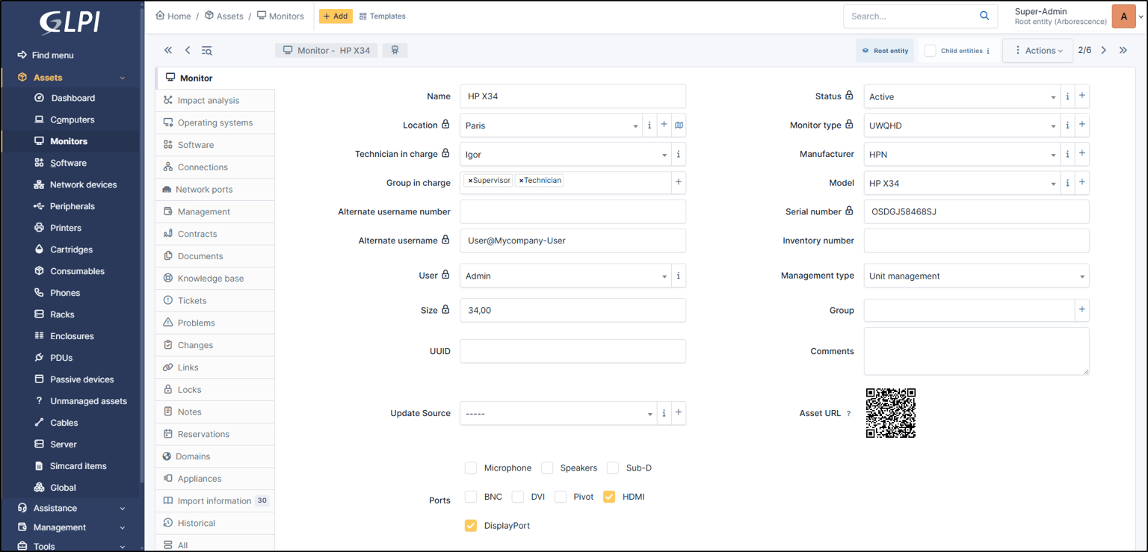View Monitor type info icon
This screenshot has width=1148, height=552.
(1067, 125)
